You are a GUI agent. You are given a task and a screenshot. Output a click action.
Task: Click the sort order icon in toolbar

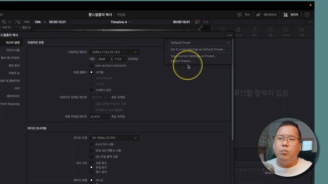click(17, 22)
